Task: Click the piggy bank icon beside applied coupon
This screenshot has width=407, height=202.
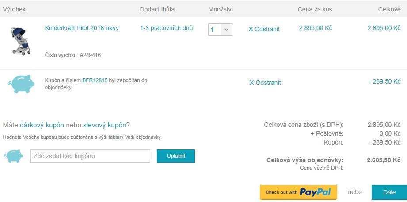Action: coord(21,84)
